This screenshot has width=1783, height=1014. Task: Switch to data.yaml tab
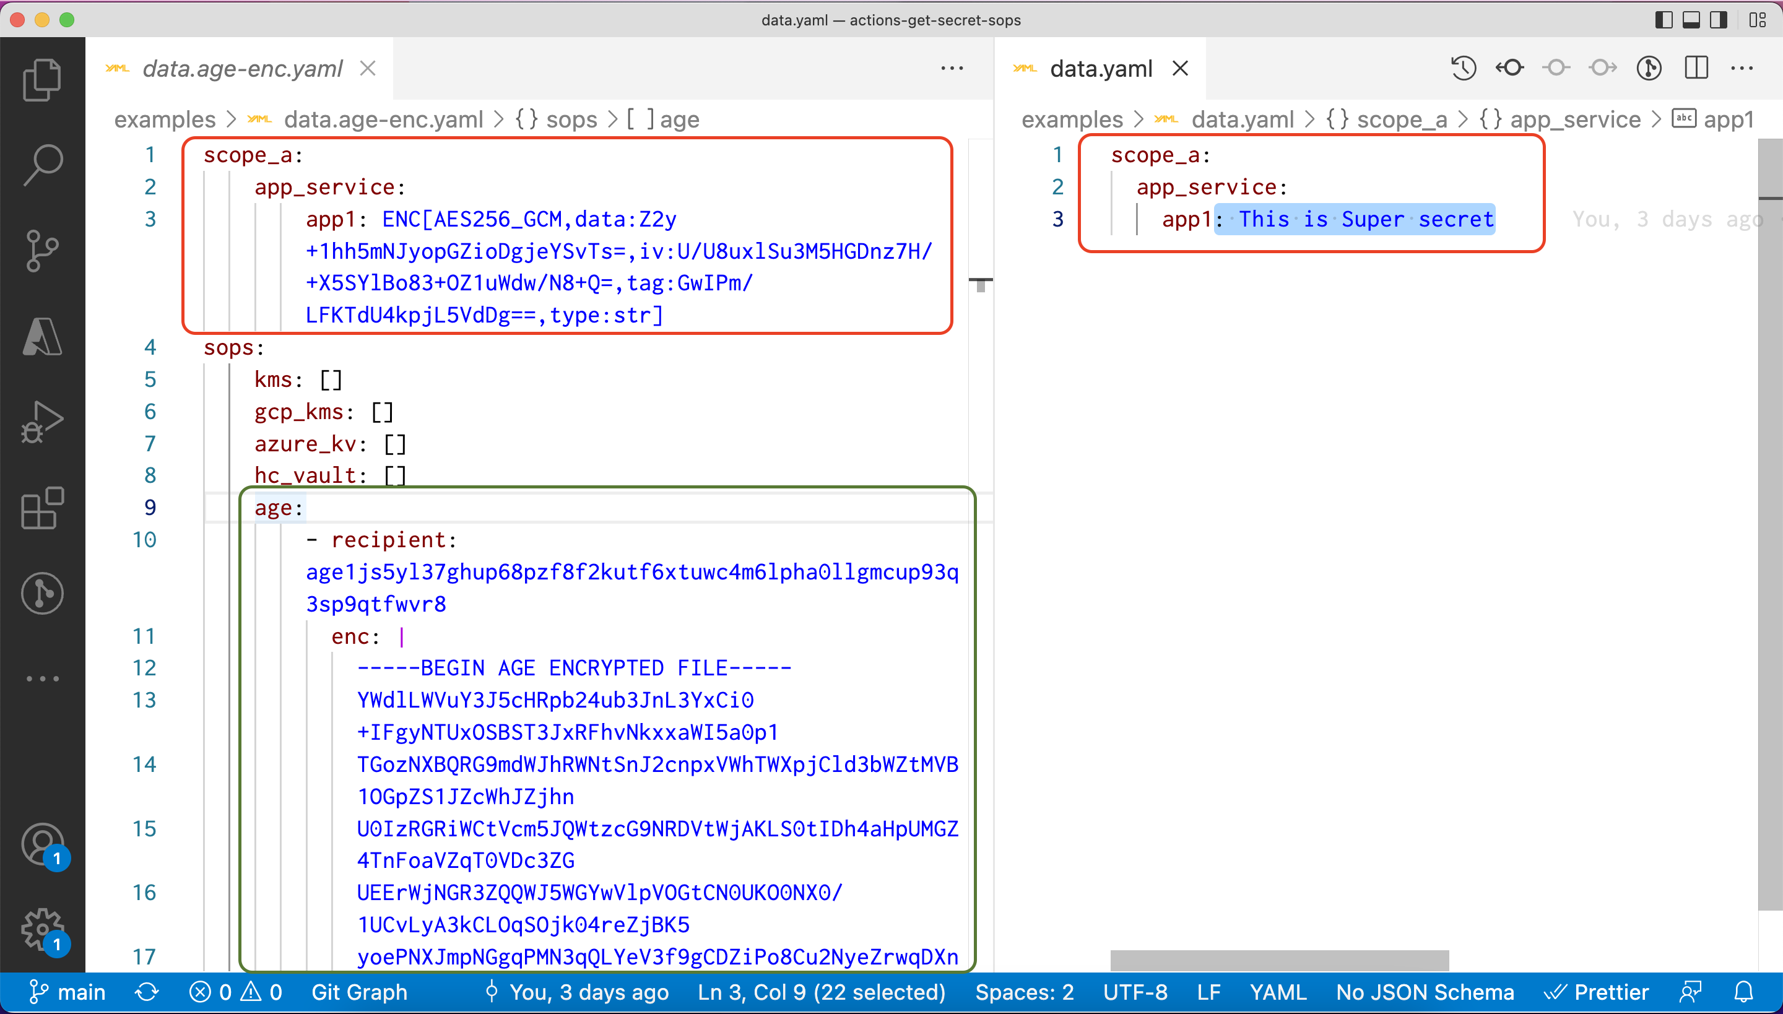tap(1101, 68)
